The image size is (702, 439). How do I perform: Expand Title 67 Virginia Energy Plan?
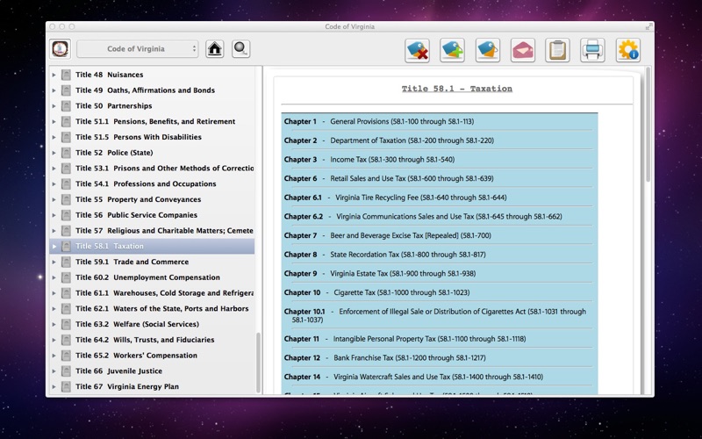click(x=54, y=386)
